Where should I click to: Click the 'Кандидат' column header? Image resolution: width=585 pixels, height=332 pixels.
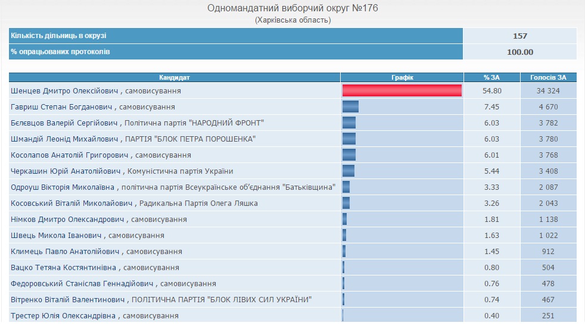point(175,77)
